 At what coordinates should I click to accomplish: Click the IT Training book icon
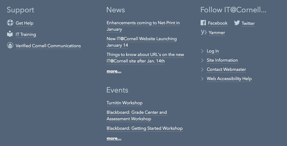[10, 34]
